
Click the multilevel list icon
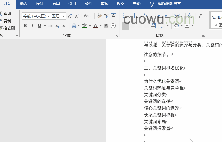[x=147, y=16]
